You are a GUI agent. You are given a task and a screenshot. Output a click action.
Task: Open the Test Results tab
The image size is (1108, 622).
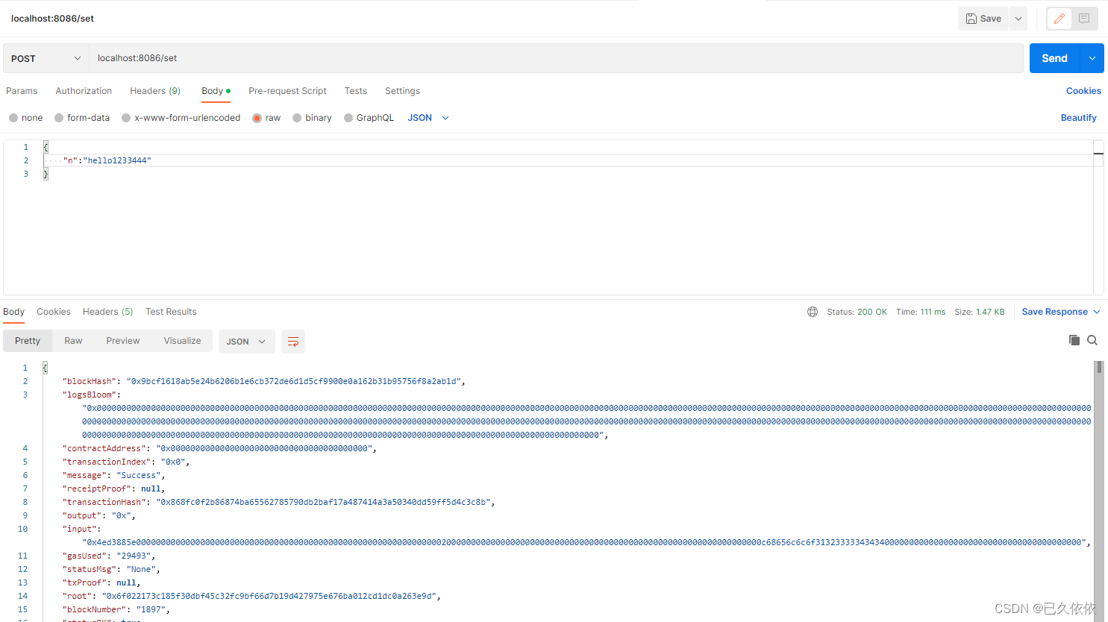pos(171,312)
